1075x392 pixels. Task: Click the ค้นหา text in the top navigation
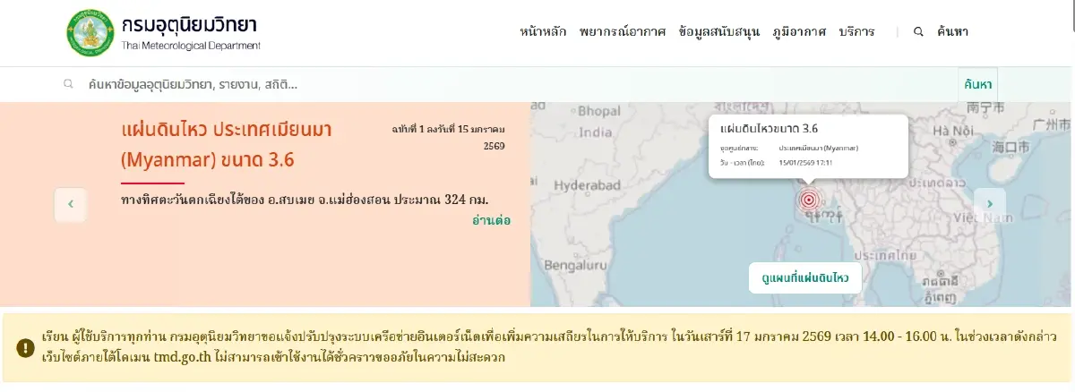[x=952, y=31]
